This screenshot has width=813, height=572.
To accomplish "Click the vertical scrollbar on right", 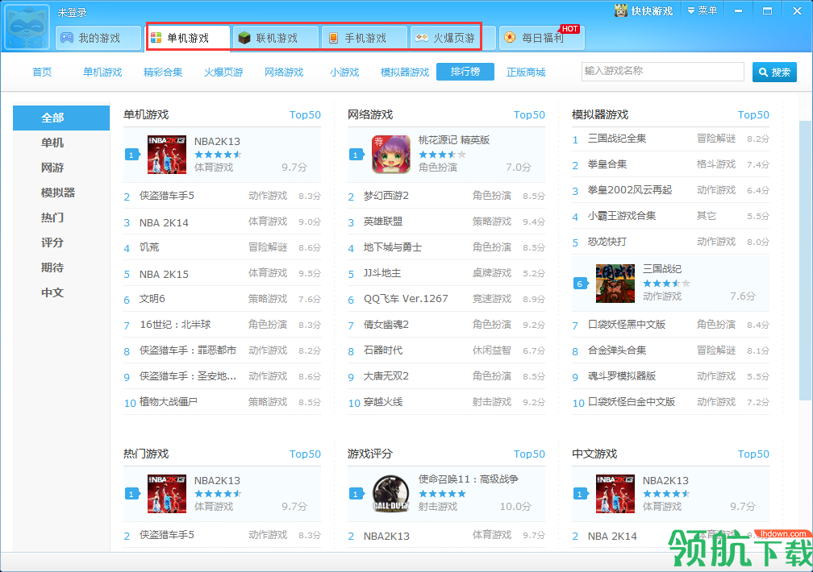I will [x=805, y=260].
